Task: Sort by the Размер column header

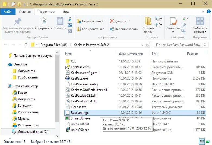Action: click(x=192, y=53)
